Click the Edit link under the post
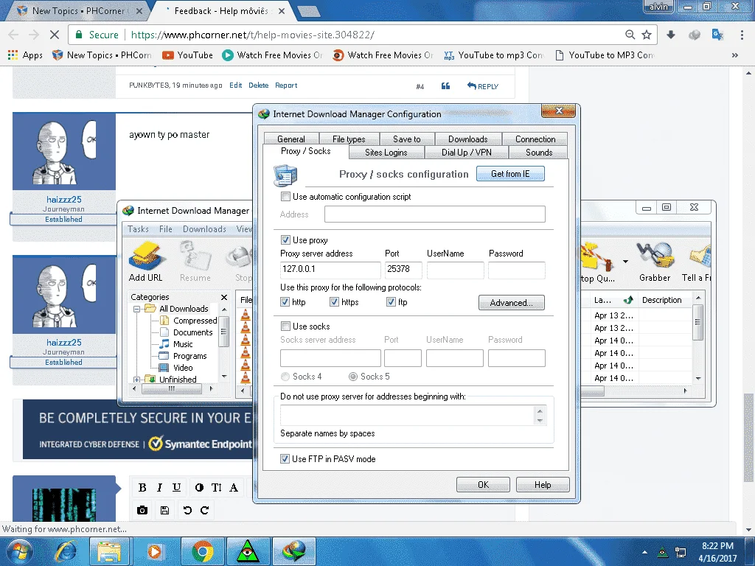 (235, 85)
